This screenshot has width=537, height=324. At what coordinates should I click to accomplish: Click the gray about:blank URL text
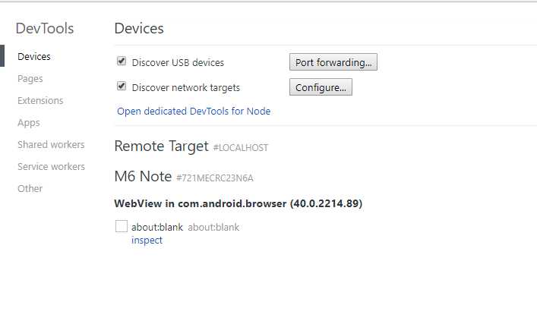213,227
